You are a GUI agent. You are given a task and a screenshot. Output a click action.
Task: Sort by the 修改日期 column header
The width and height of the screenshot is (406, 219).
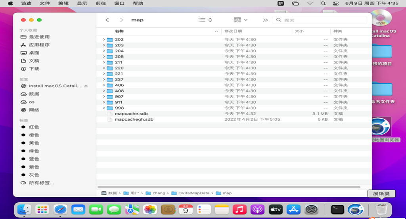tap(233, 31)
